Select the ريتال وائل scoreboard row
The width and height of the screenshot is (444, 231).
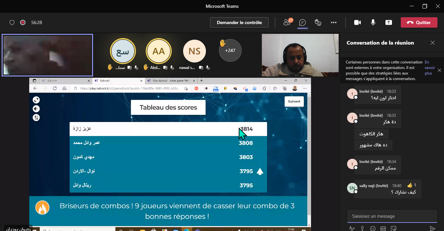click(168, 185)
